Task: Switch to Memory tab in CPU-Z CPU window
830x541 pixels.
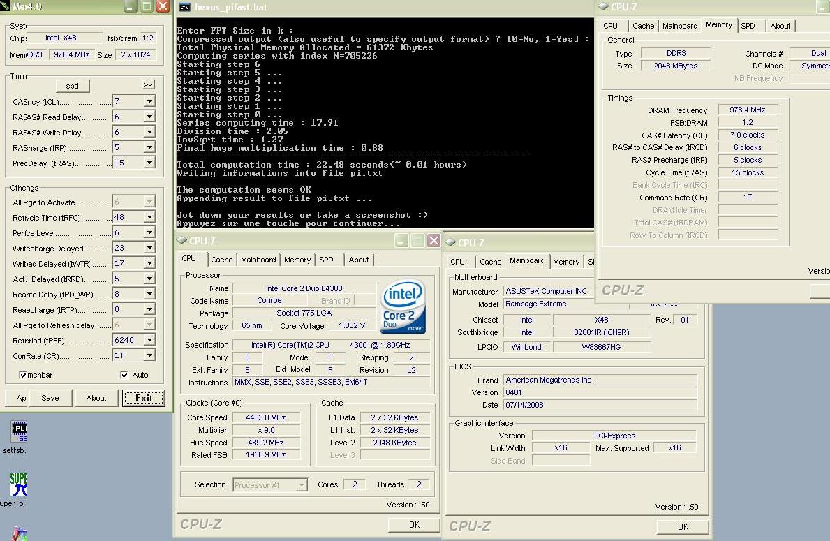Action: tap(297, 260)
